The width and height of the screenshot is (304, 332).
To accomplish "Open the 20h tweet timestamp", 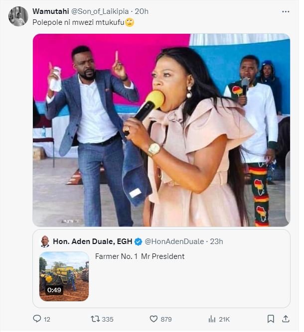I will pos(142,11).
